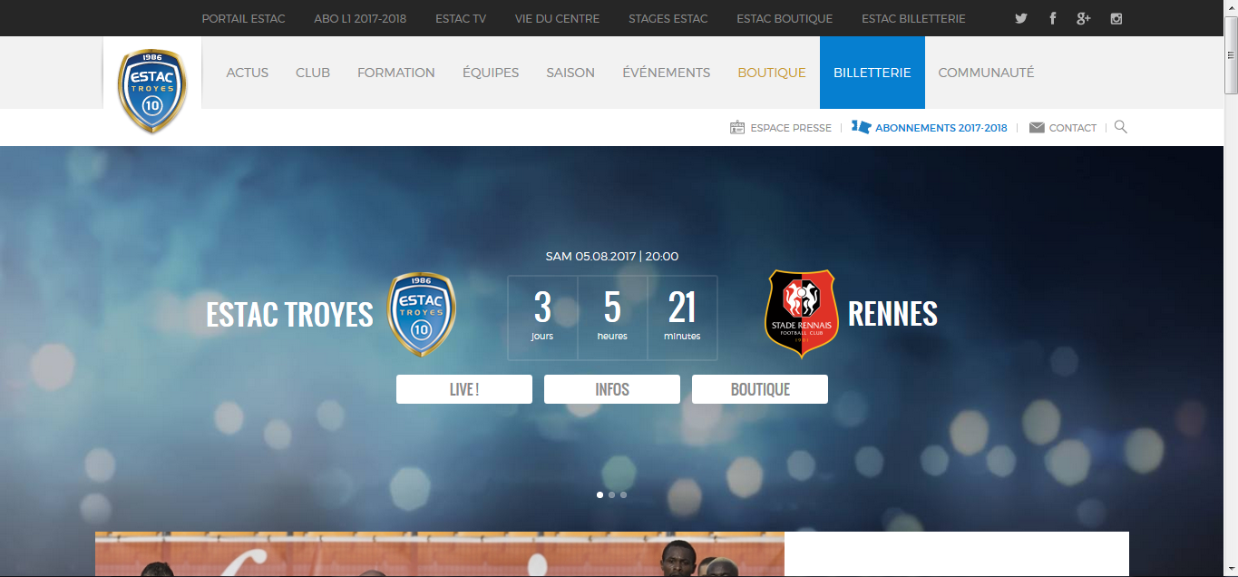Click ESPACE PRESSE link text
Screen dimensions: 1238x577
(x=791, y=128)
